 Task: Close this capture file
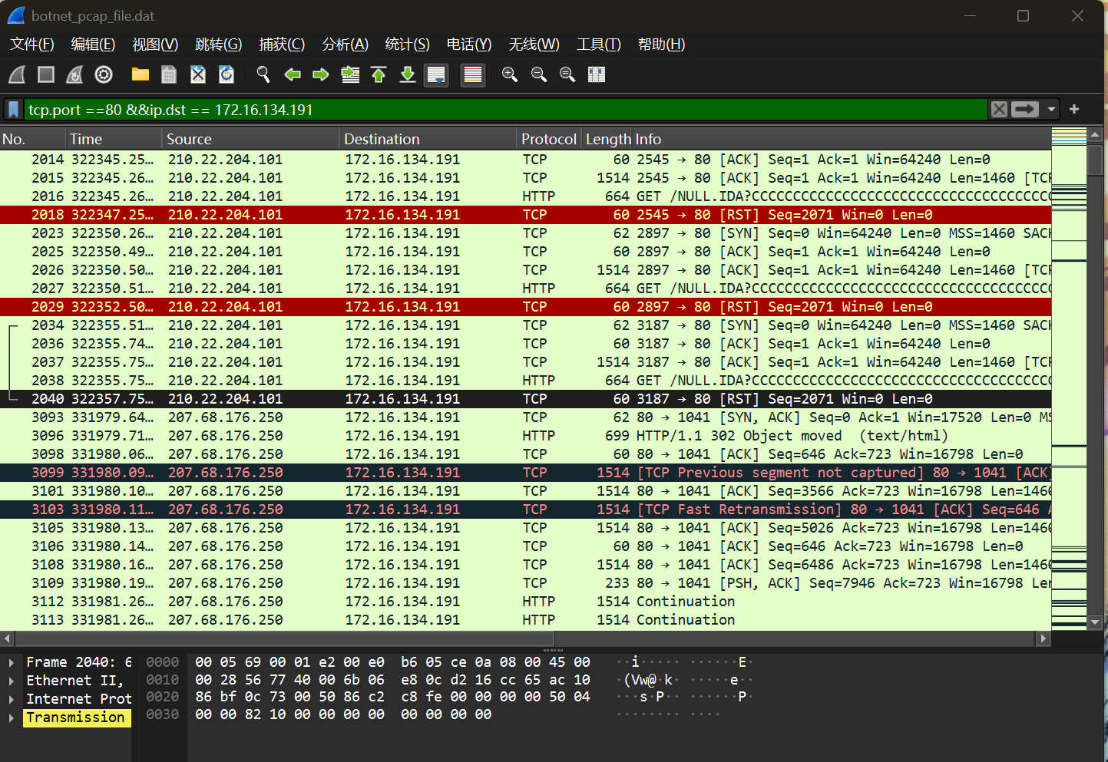(198, 74)
